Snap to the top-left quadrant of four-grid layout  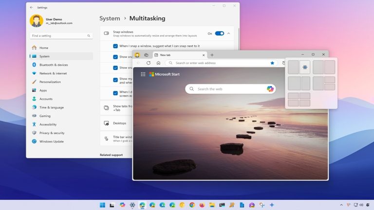click(x=293, y=96)
